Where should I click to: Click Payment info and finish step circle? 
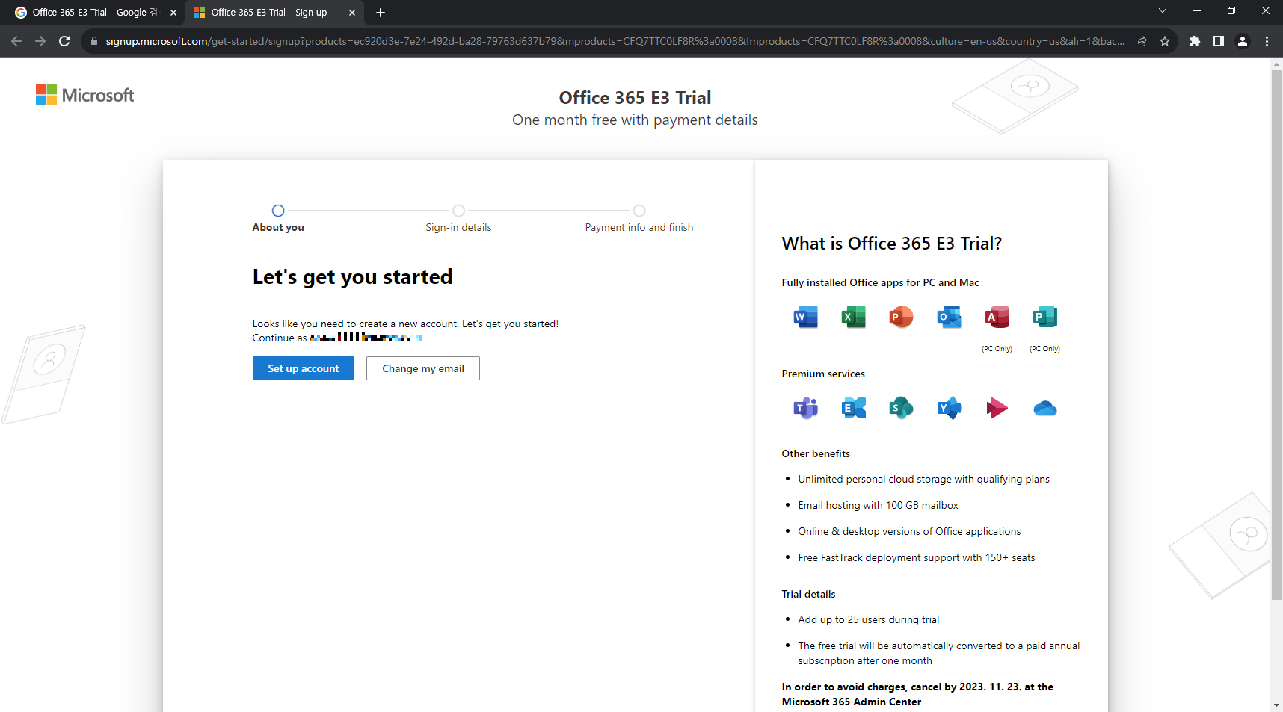click(639, 211)
